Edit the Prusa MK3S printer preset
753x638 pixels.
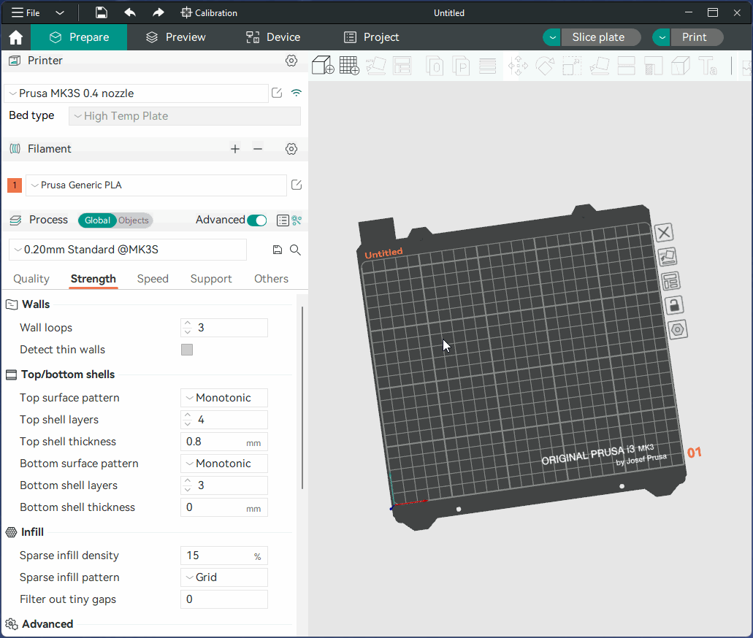pos(277,93)
